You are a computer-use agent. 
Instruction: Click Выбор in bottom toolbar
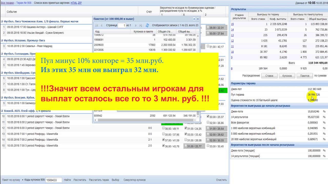click(x=116, y=180)
